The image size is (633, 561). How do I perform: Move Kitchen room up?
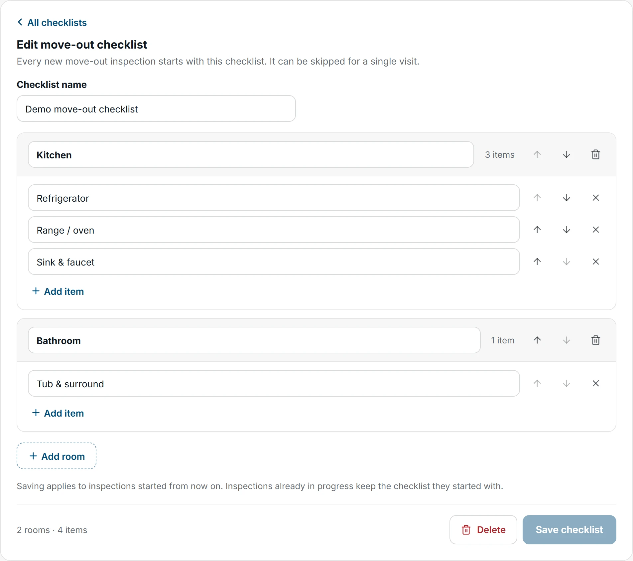(x=537, y=154)
